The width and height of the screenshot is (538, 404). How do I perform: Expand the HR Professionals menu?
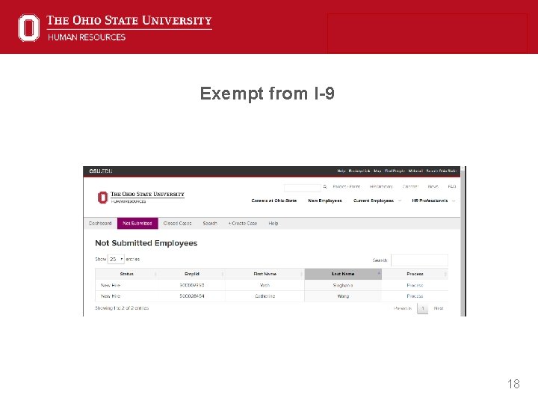coord(433,201)
